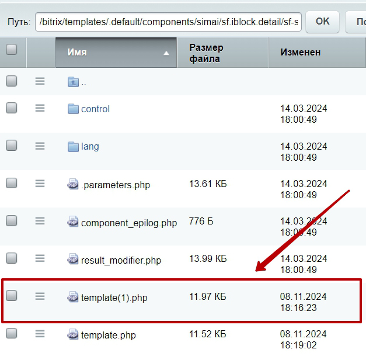366x356 pixels.
Task: Tick the checkbox for template(1).php row
Action: [12, 296]
